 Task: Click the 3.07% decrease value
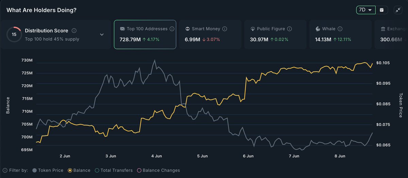click(x=214, y=39)
